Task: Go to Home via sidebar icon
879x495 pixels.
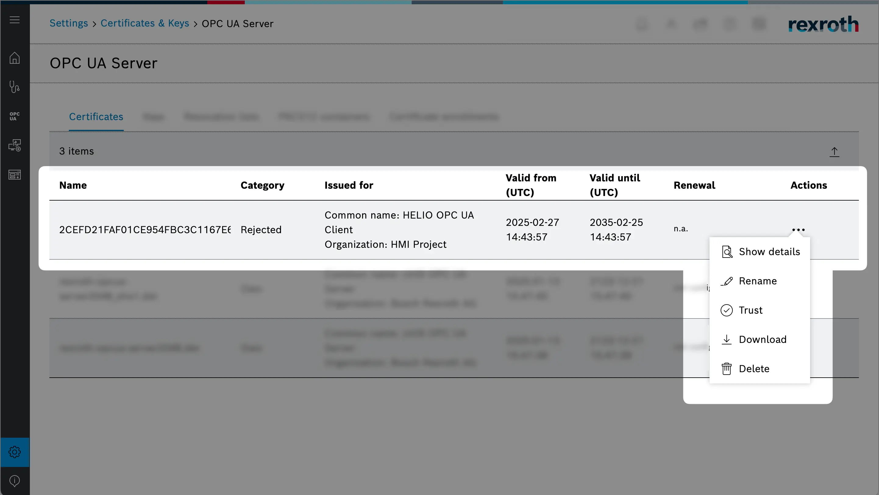Action: [14, 58]
